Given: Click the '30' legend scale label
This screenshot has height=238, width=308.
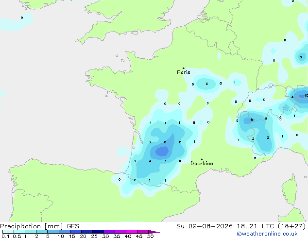Looking at the screenshot, I should (x=105, y=236).
